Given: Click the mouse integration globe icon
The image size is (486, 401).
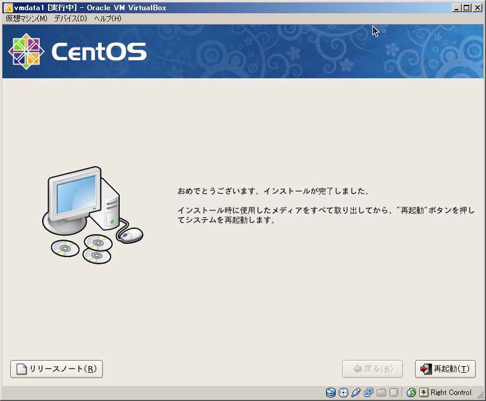Looking at the screenshot, I should (x=411, y=393).
